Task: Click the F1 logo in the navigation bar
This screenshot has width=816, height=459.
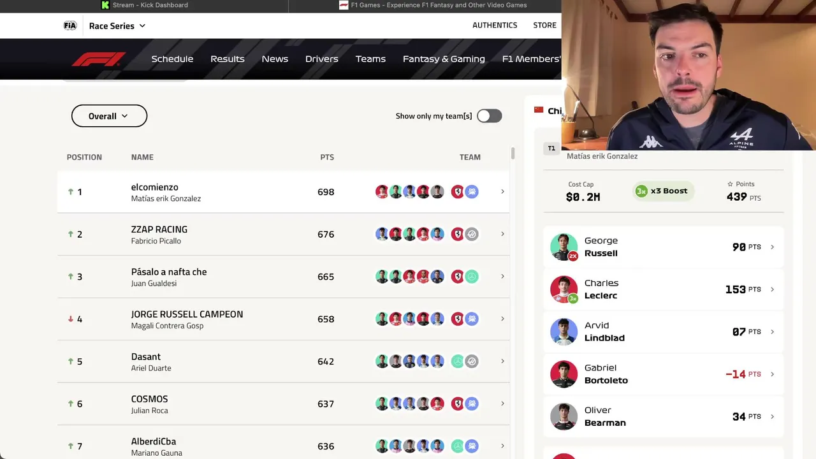Action: pyautogui.click(x=99, y=59)
